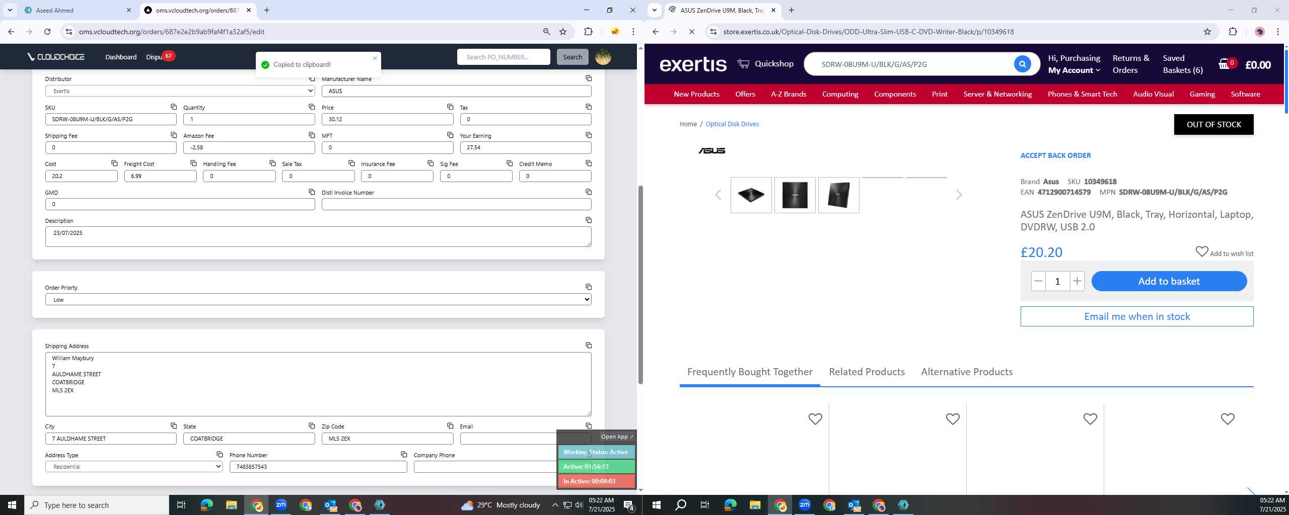Open the Components menu on Exertis

(x=895, y=94)
